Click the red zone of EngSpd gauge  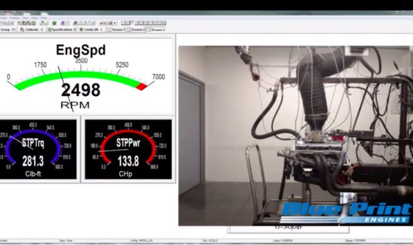pos(141,85)
